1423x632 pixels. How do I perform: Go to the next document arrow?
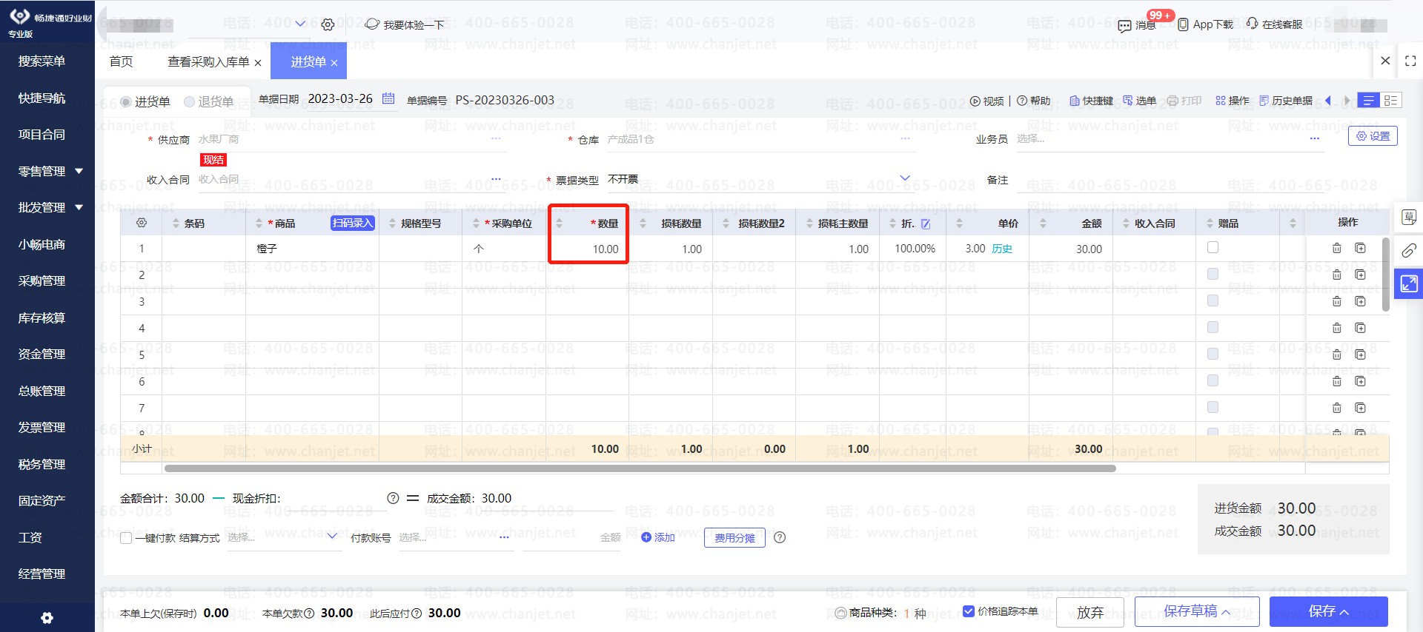(1347, 101)
